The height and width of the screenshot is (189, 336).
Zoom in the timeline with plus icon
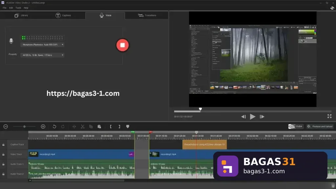click(43, 126)
